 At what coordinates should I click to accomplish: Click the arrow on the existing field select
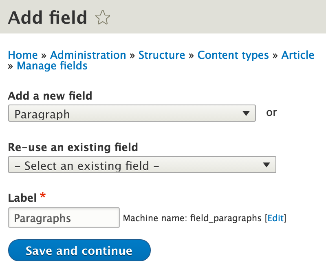point(266,165)
